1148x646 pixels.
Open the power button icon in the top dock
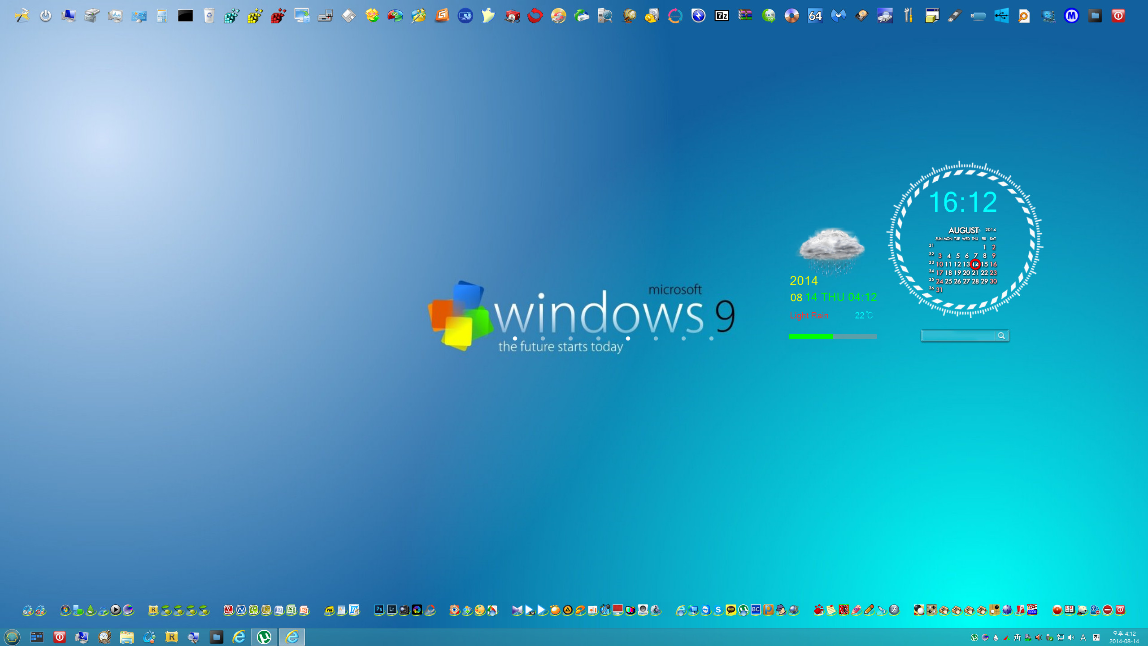click(45, 16)
